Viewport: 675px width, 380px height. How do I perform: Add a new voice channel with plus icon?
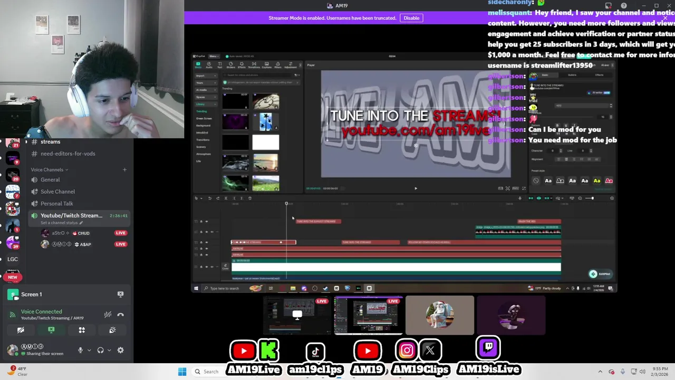[x=124, y=169]
